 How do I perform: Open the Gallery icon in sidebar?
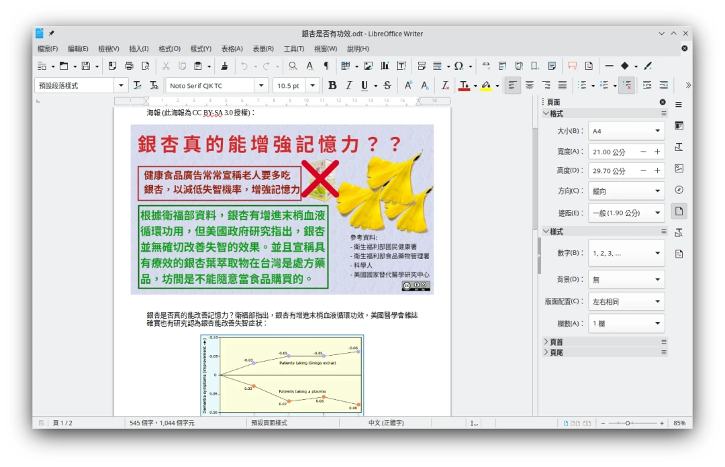pyautogui.click(x=679, y=168)
